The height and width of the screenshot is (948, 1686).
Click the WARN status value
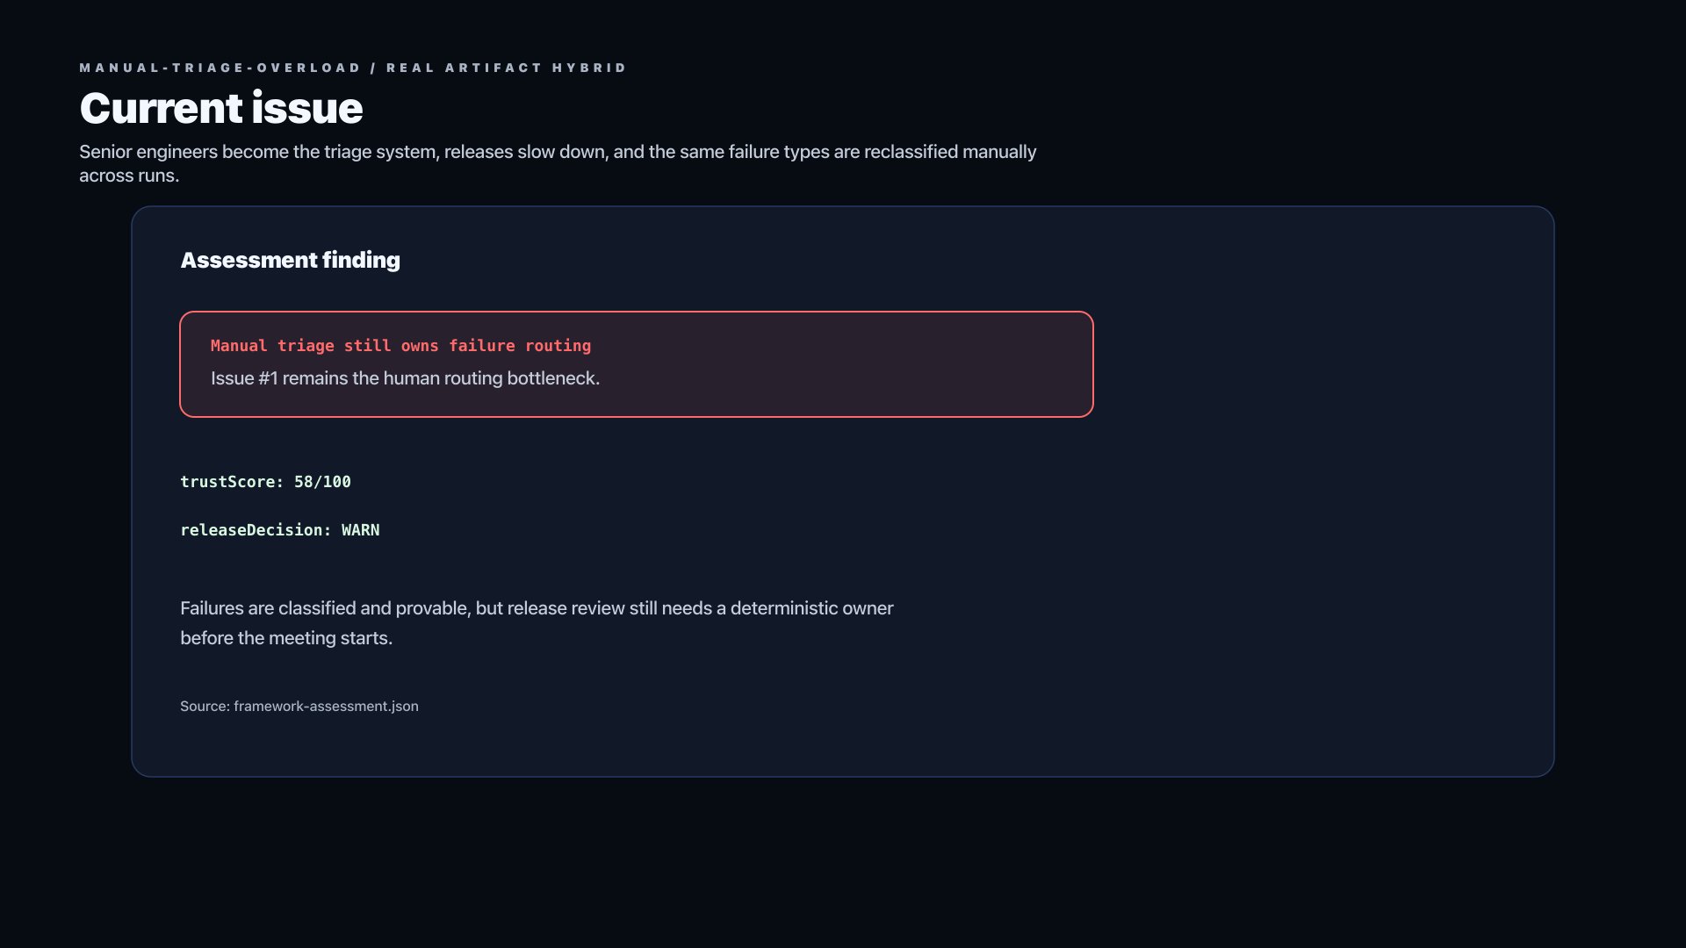coord(361,530)
